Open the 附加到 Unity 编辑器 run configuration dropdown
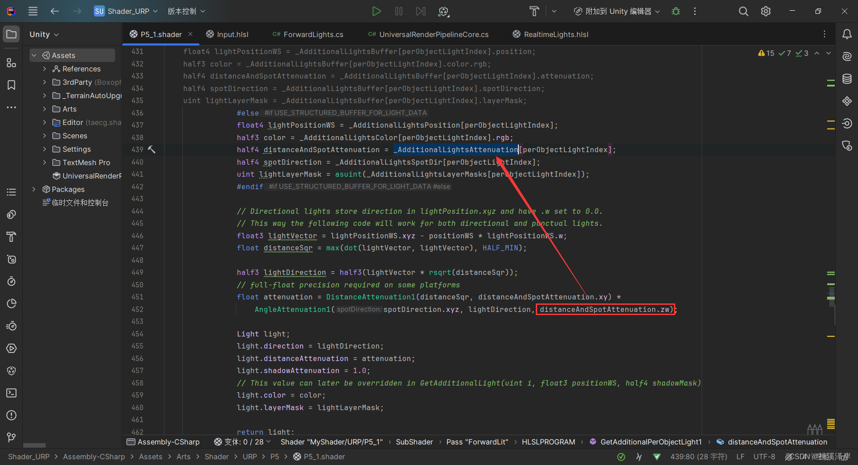 [x=617, y=11]
